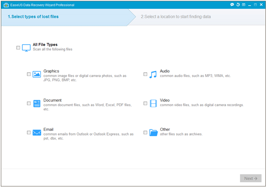Check the Graphics file type checkbox

[29, 74]
